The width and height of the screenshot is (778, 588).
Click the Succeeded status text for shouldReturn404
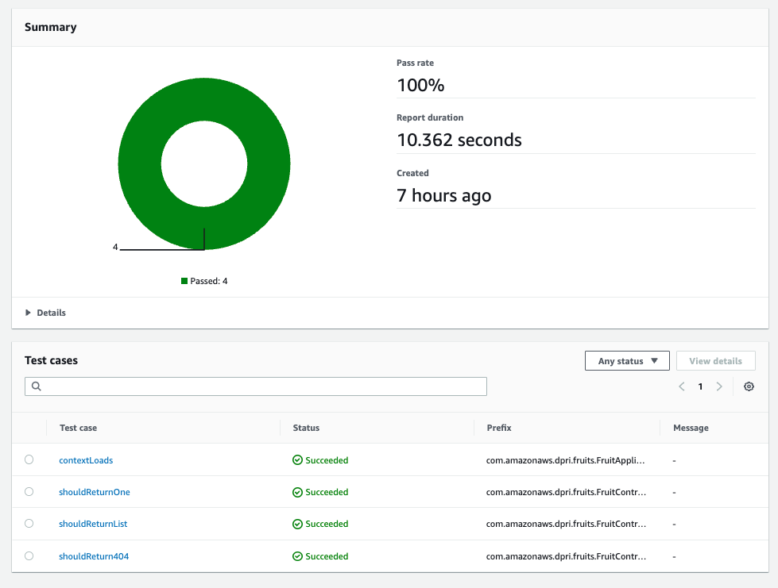click(x=327, y=556)
